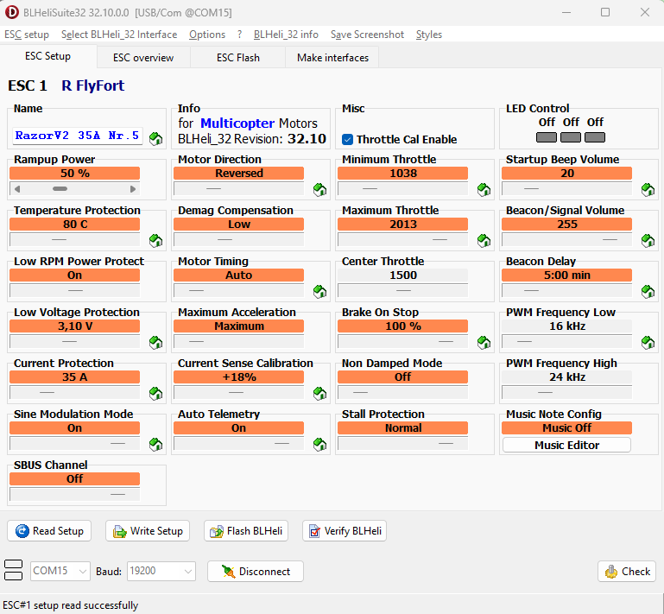The image size is (664, 614).
Task: Open the question mark help menu
Action: coord(240,35)
